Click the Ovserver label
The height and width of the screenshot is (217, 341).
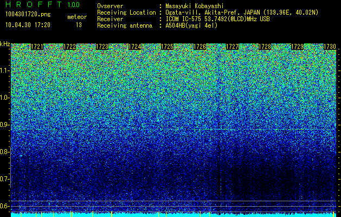[x=110, y=6]
